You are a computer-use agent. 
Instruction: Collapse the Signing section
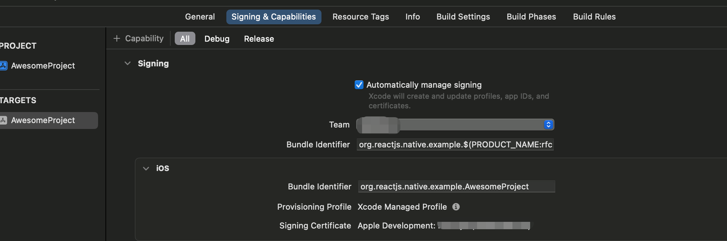point(128,63)
